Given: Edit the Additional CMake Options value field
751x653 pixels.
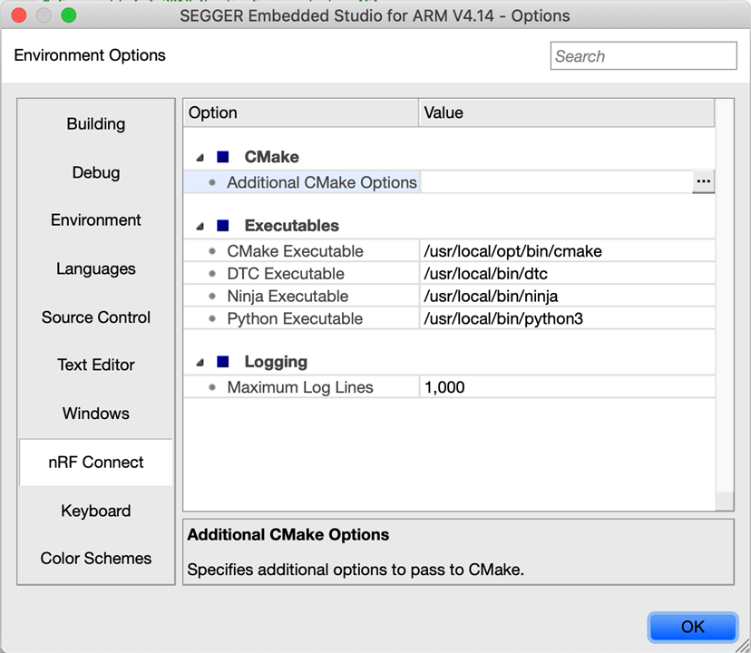Looking at the screenshot, I should 556,182.
